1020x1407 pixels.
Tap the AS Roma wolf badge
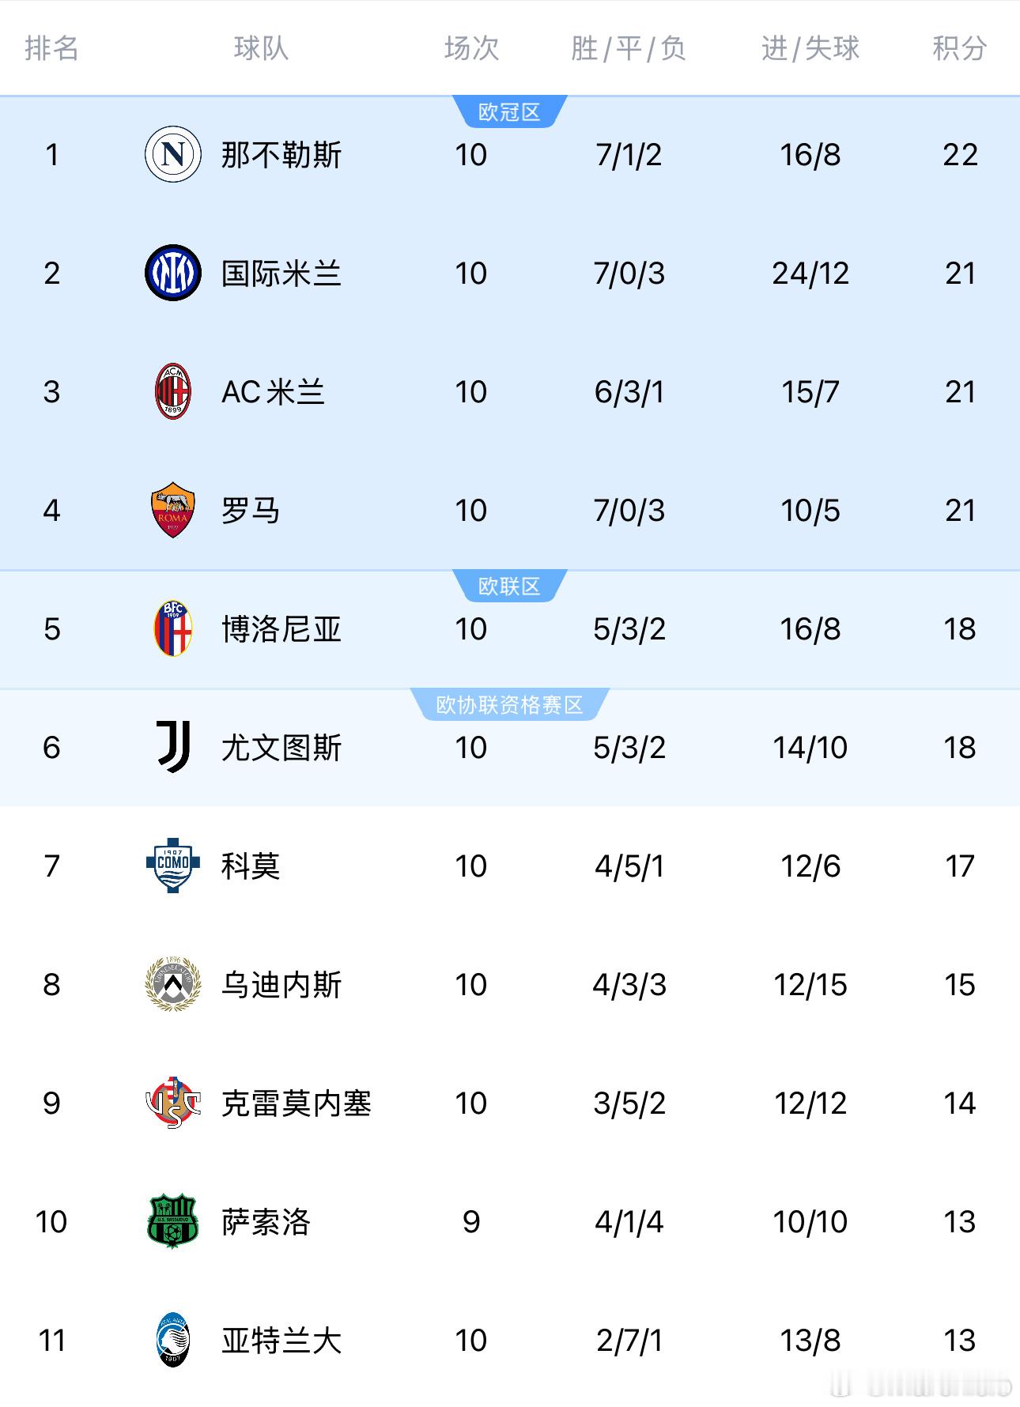[172, 510]
